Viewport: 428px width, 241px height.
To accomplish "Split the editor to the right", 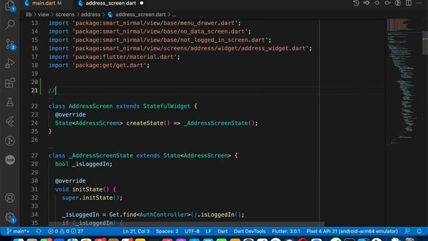I will [409, 3].
